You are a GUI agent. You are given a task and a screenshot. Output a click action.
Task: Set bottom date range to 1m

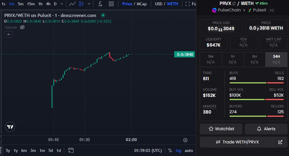click(x=42, y=150)
